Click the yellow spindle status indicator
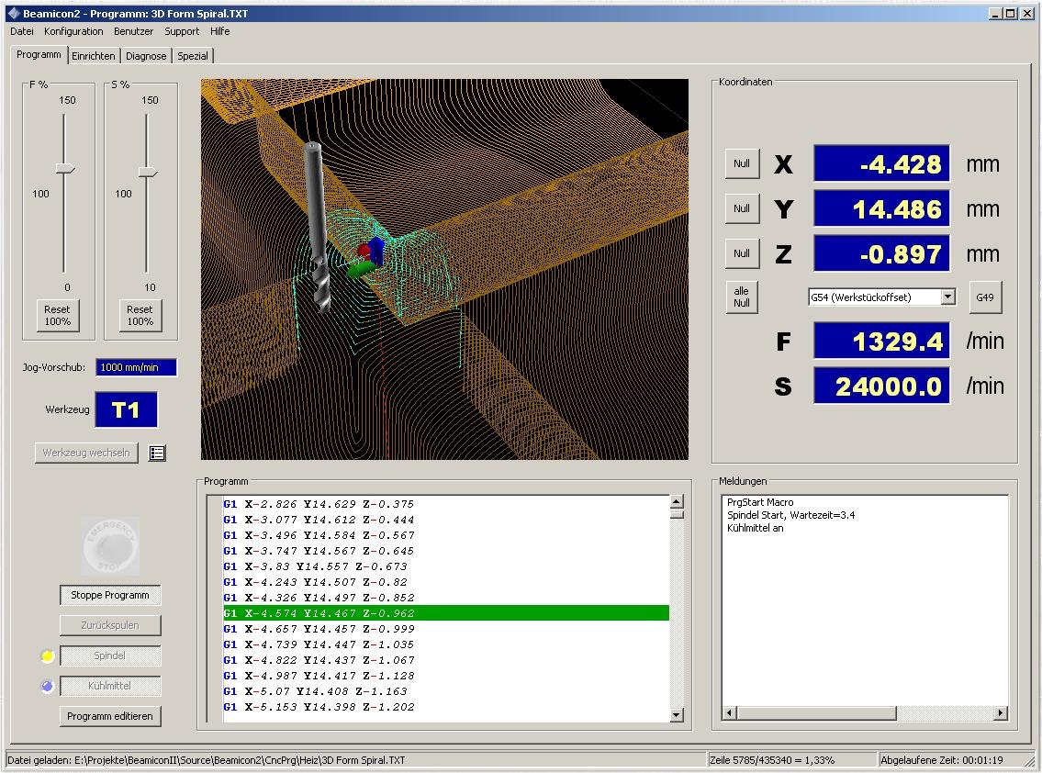The width and height of the screenshot is (1042, 773). click(x=47, y=656)
